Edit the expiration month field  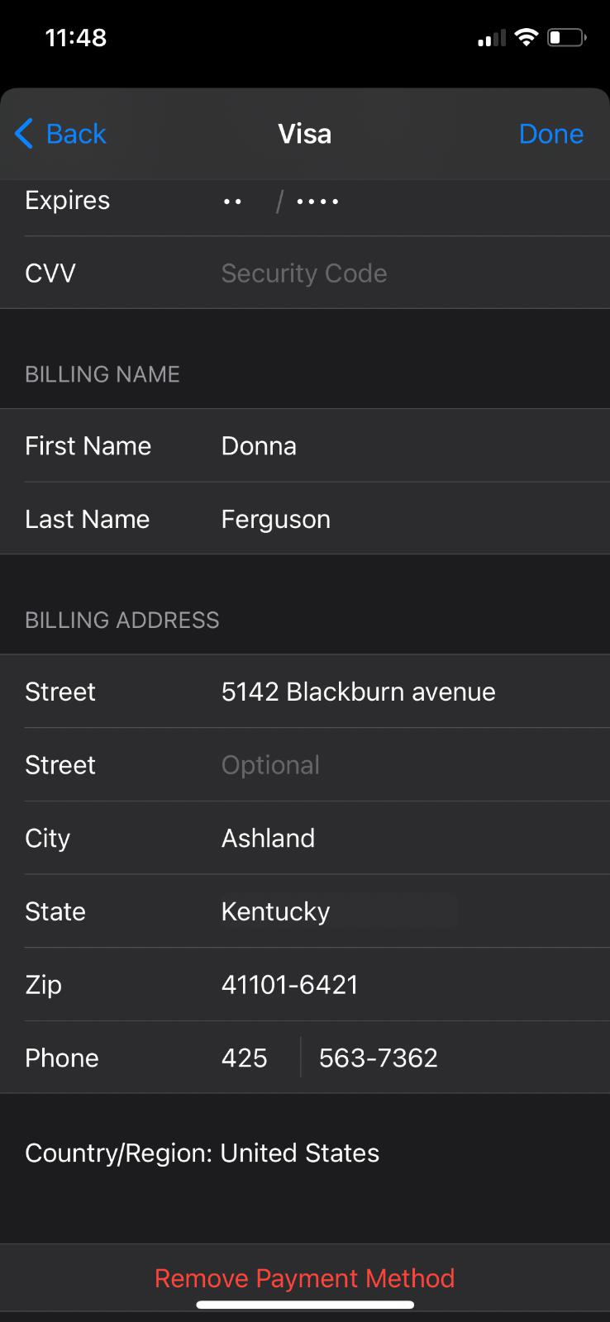click(233, 201)
